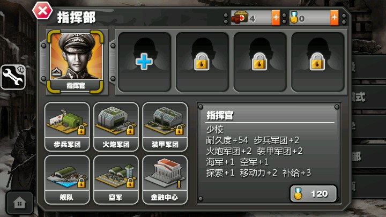Viewport: 386px width, 217px height.
Task: Open the 步兵军团 infantry building
Action: tap(67, 126)
